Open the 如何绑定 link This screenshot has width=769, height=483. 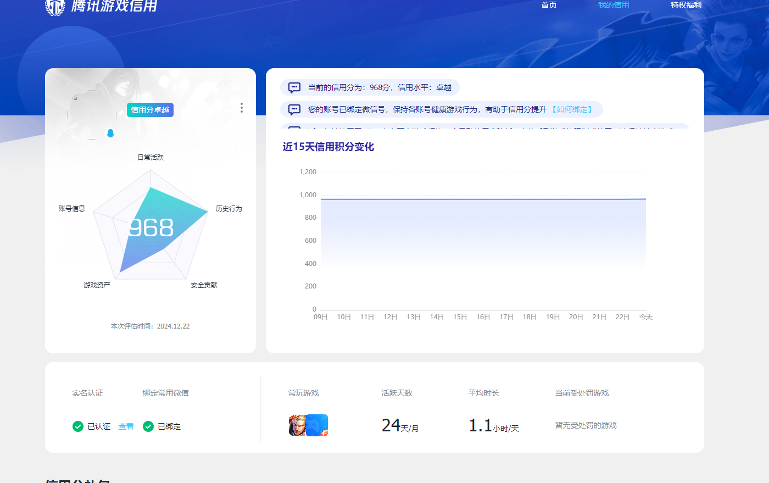click(x=572, y=109)
